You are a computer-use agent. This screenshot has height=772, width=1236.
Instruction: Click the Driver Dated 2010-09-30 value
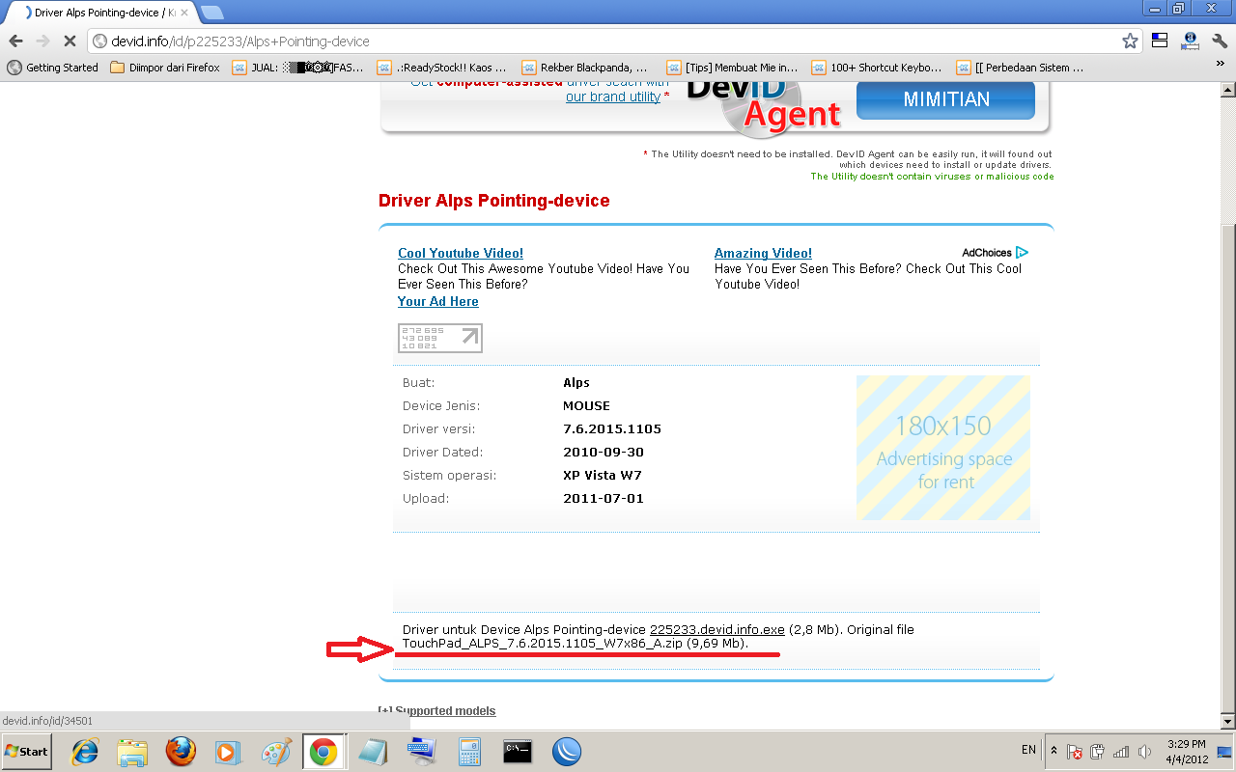604,452
